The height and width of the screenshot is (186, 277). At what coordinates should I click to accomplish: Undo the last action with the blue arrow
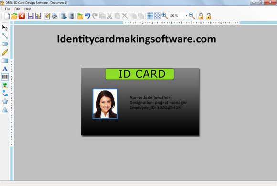87,16
